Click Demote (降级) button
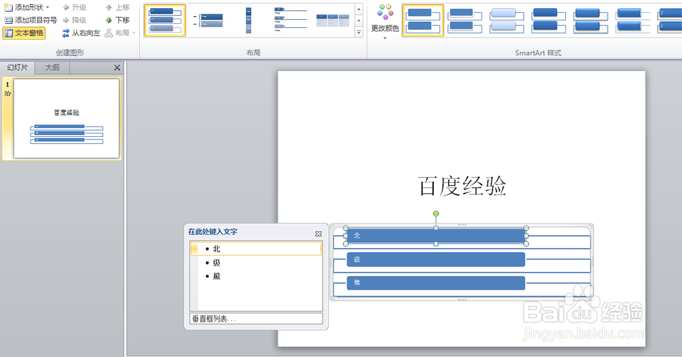The width and height of the screenshot is (682, 357). click(74, 20)
